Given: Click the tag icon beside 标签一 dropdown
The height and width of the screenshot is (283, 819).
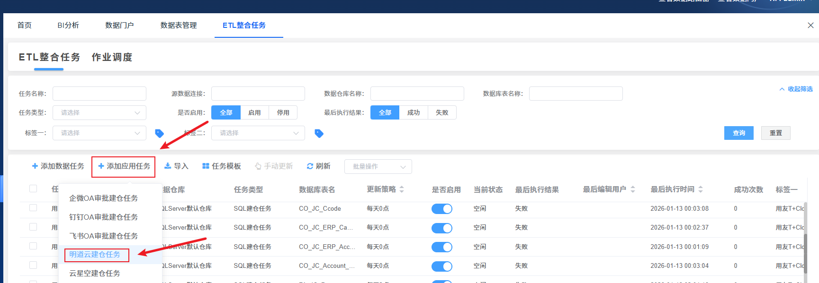Looking at the screenshot, I should pyautogui.click(x=159, y=133).
